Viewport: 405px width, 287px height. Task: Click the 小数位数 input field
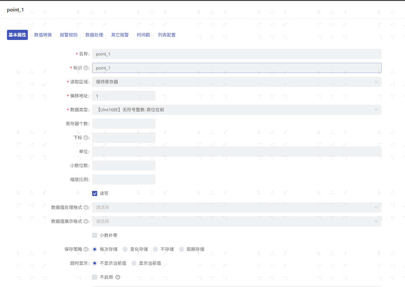[124, 166]
